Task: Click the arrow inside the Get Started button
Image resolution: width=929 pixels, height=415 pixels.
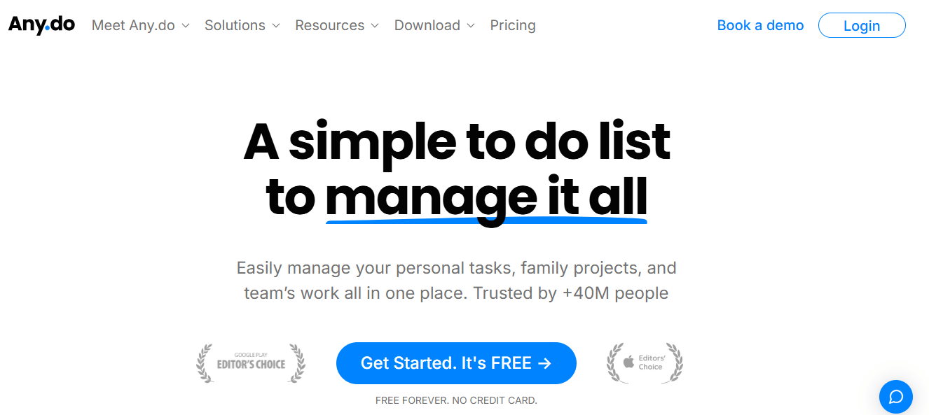Action: click(544, 363)
